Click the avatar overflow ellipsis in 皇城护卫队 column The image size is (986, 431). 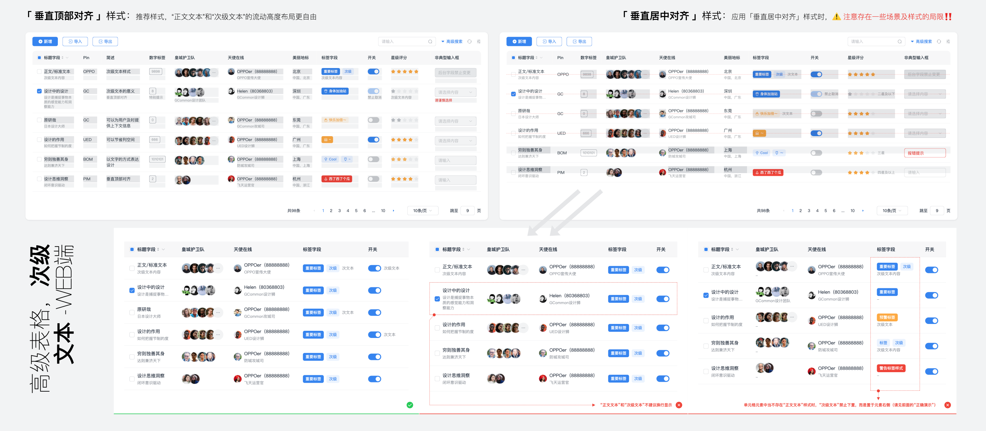coord(214,73)
